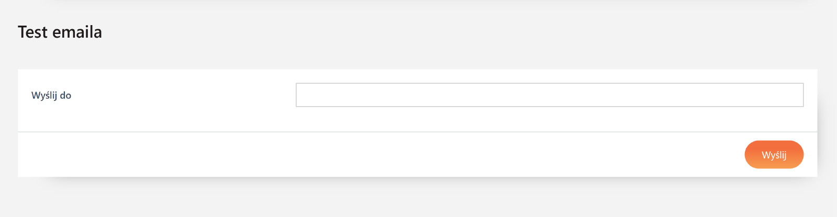Focus the blank email address entry box
The width and height of the screenshot is (837, 217).
(x=549, y=95)
